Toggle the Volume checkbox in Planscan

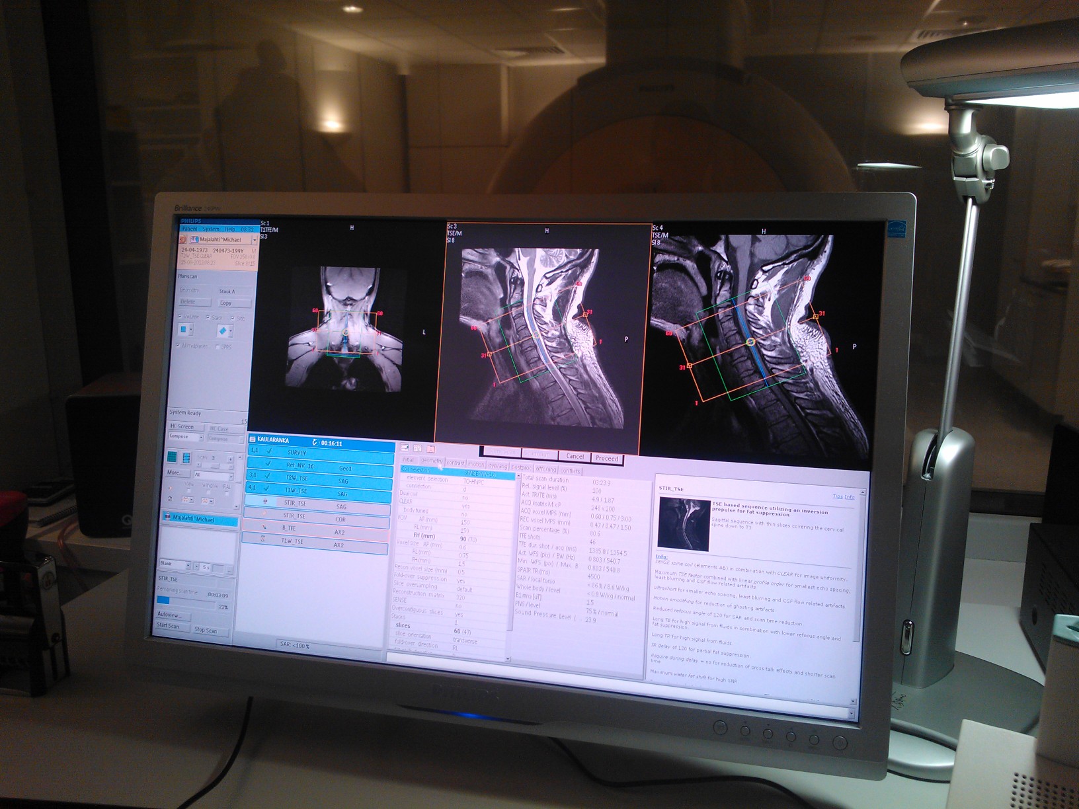(x=180, y=317)
